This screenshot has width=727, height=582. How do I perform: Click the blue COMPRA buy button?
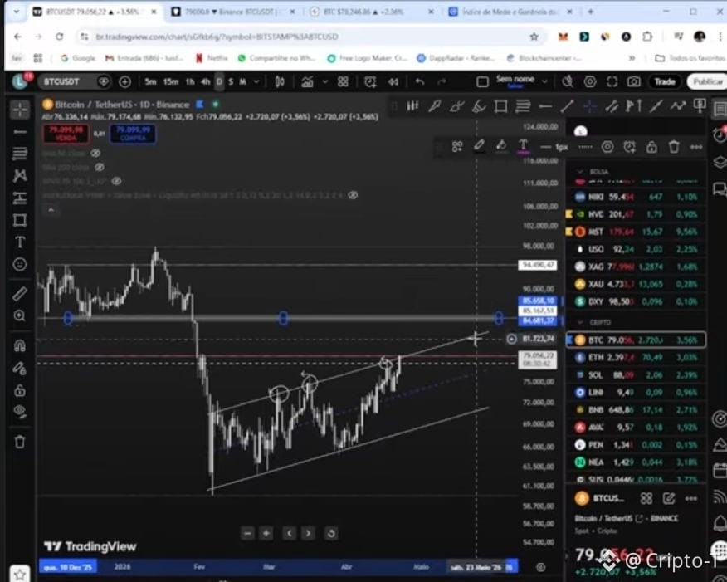[x=133, y=134]
